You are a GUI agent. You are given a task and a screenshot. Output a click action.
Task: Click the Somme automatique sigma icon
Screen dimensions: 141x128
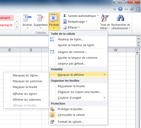65,16
